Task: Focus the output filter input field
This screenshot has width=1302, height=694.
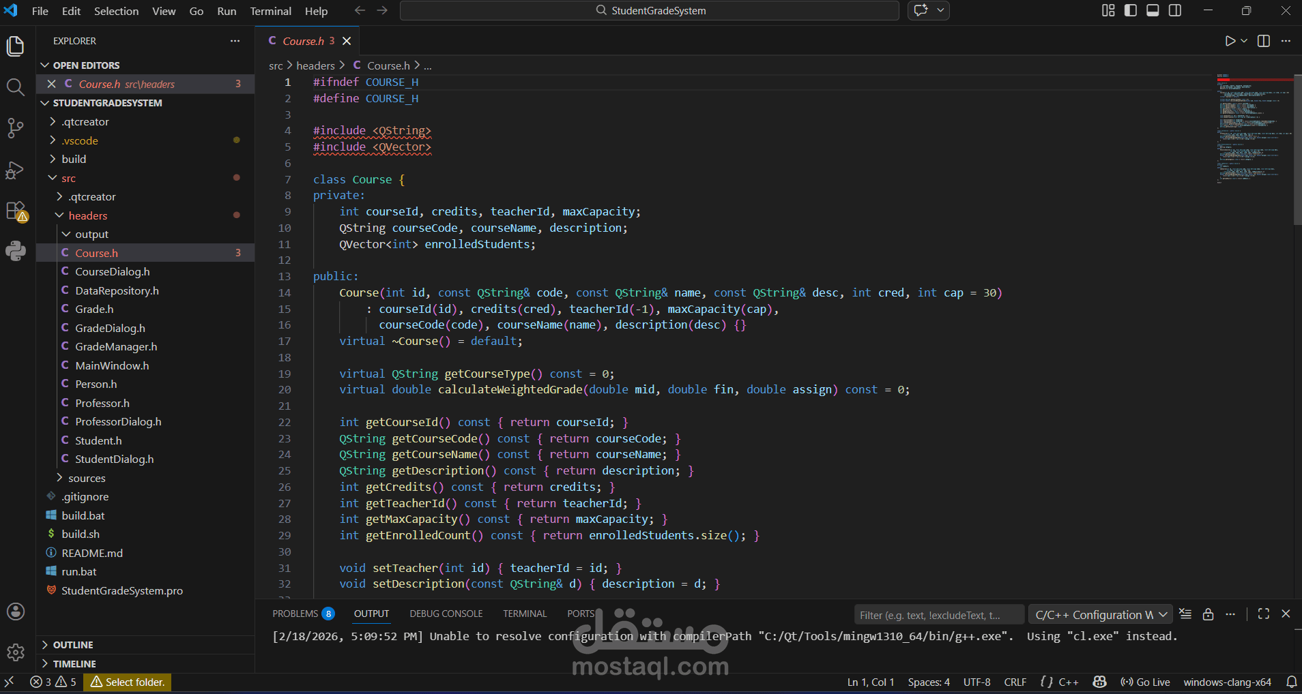Action: click(939, 615)
